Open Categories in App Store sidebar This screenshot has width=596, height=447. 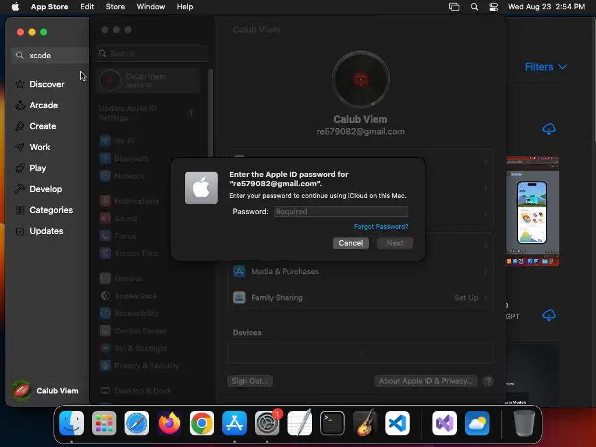point(44,210)
